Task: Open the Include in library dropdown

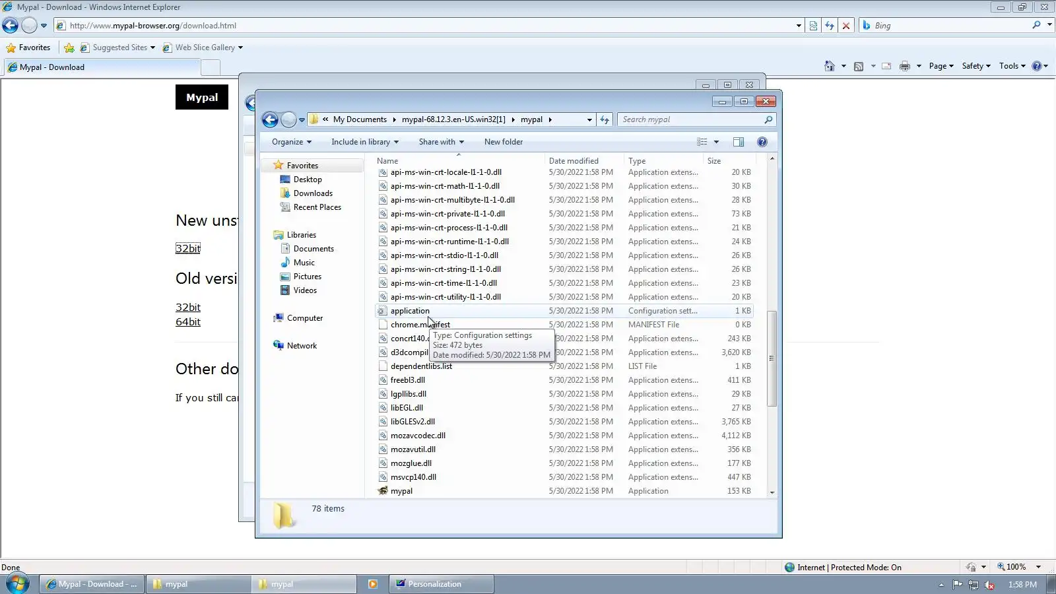Action: pos(365,142)
